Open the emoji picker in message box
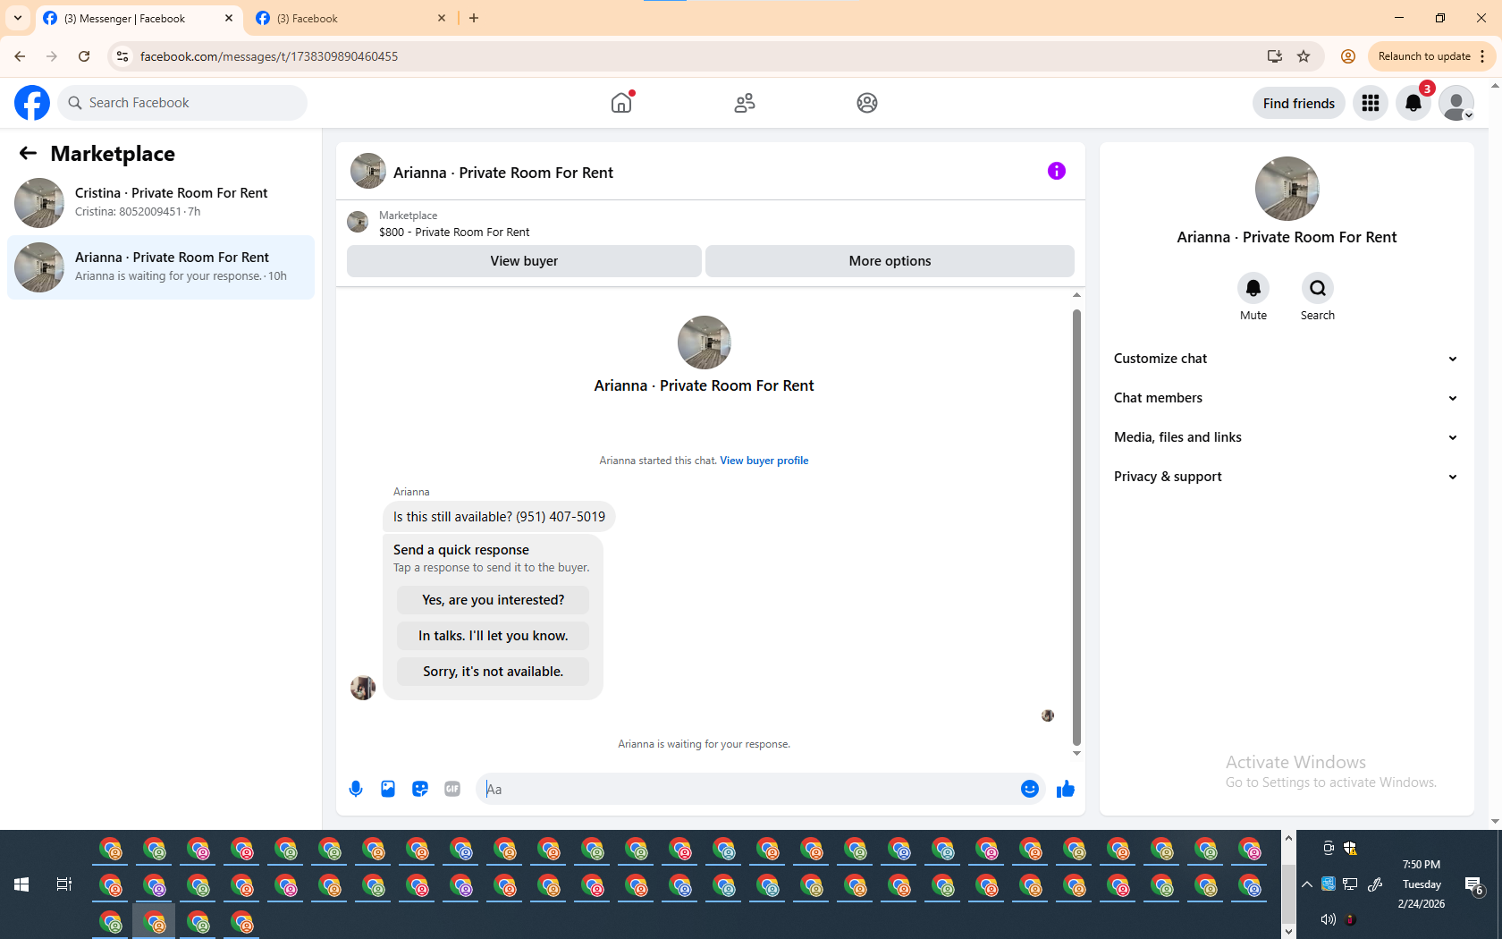The height and width of the screenshot is (939, 1502). click(1030, 789)
